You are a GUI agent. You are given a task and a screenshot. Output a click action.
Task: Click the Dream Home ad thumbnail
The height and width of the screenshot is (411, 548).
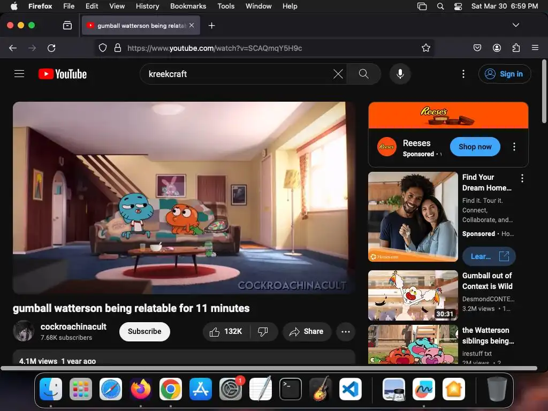click(413, 217)
